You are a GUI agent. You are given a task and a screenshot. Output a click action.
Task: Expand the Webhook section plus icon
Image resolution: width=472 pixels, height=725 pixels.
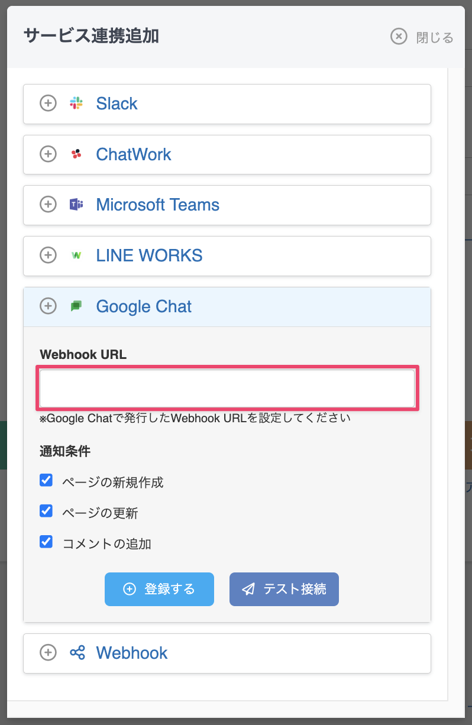pos(48,653)
